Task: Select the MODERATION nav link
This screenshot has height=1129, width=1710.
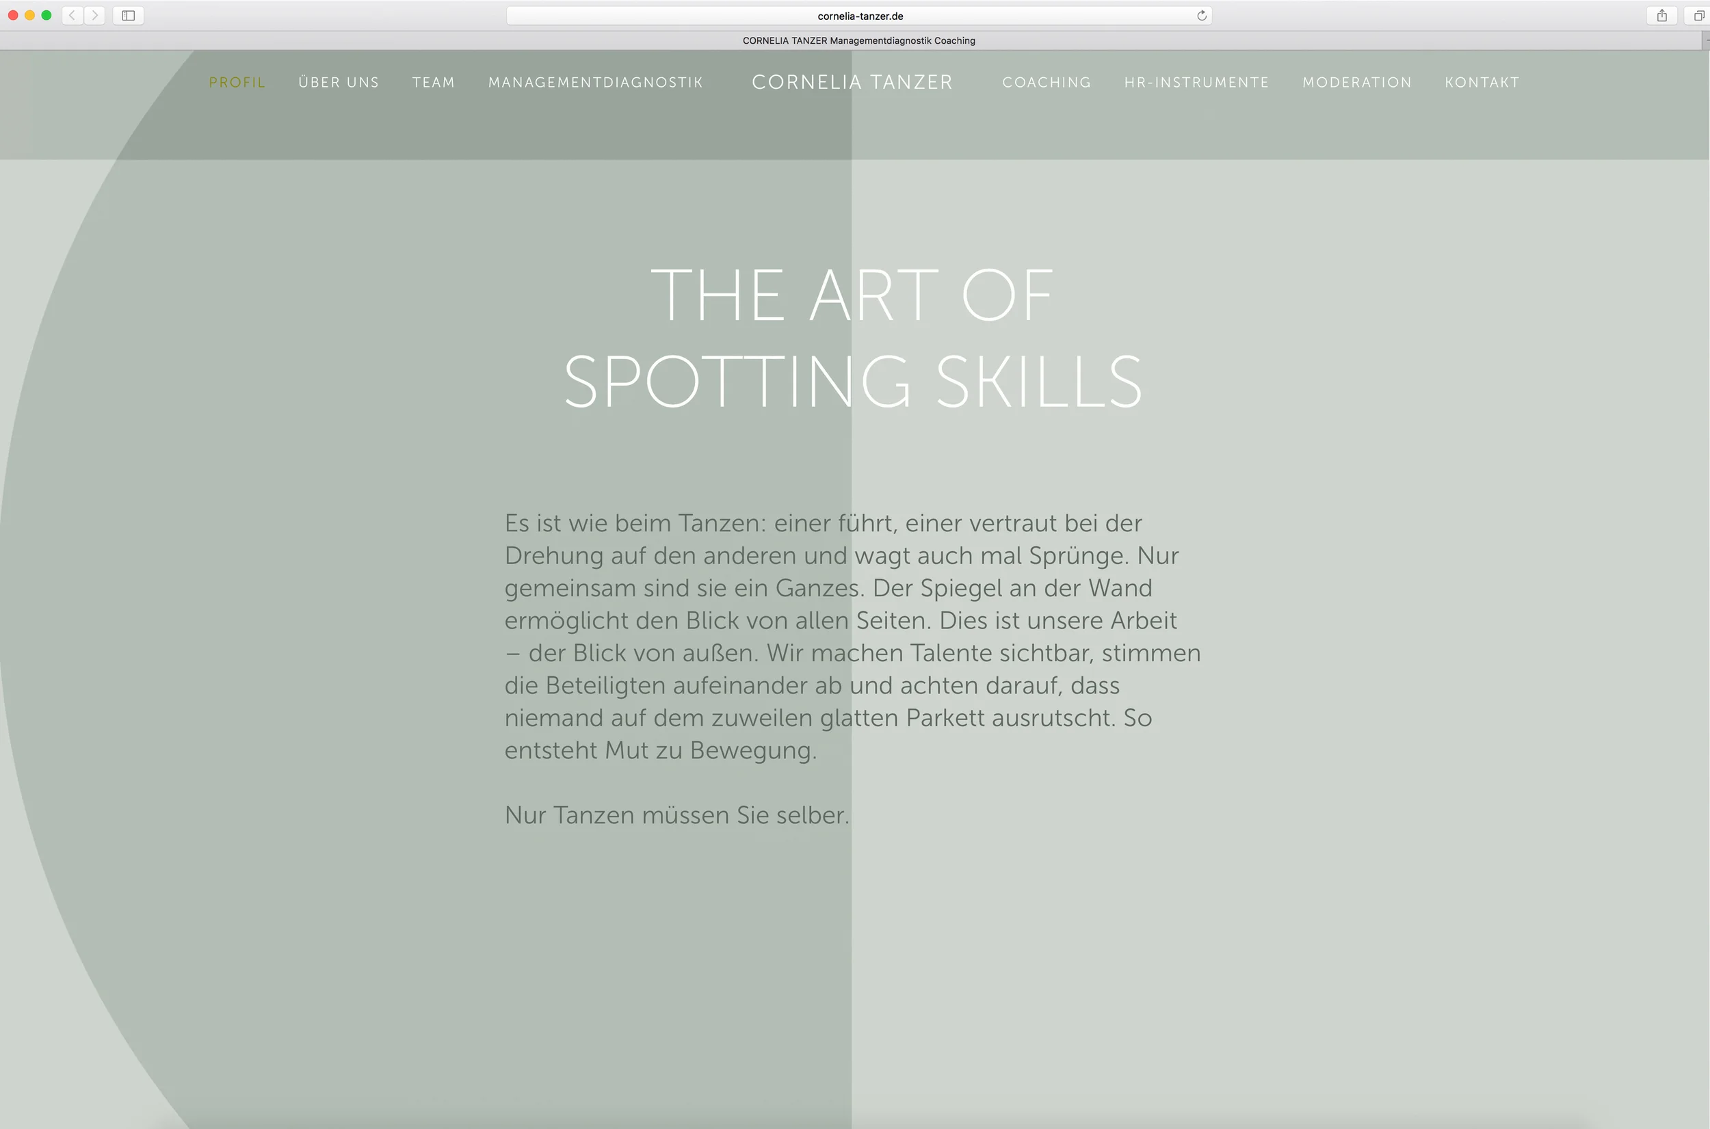Action: (x=1356, y=82)
